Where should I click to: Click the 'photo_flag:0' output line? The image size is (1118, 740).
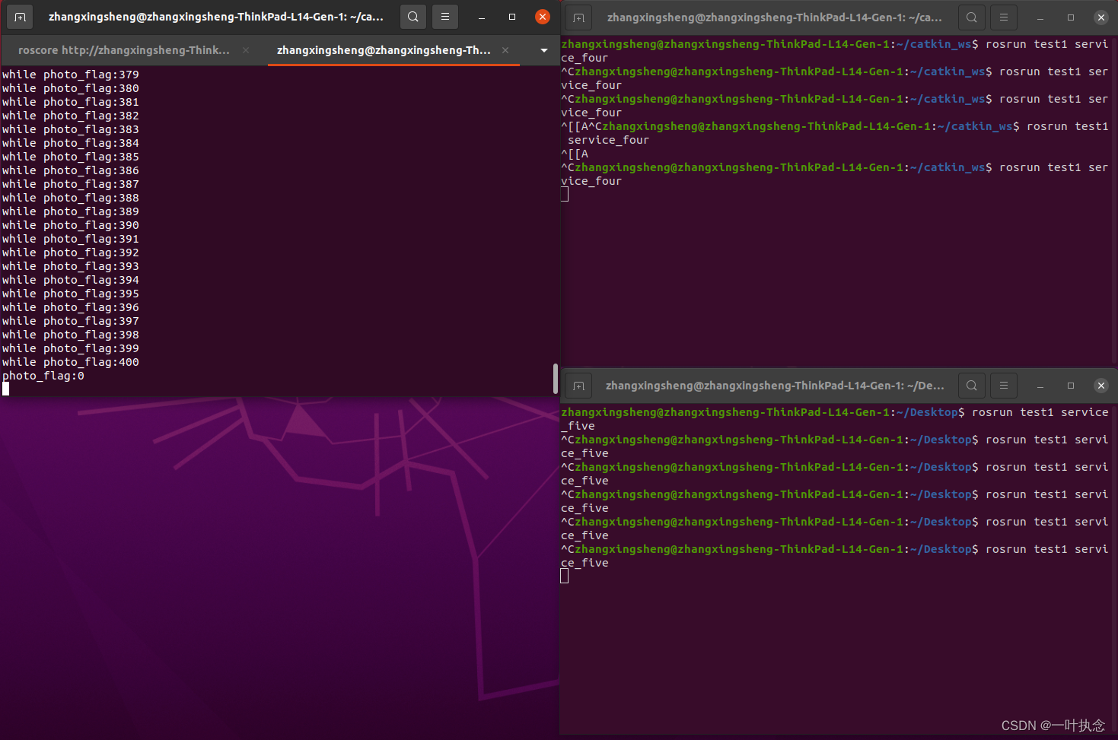[x=43, y=376]
